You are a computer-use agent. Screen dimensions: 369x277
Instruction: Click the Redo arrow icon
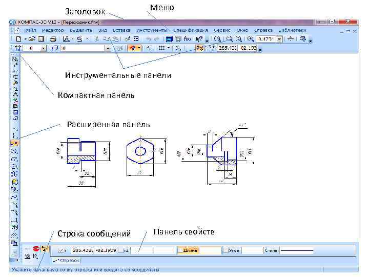point(156,39)
